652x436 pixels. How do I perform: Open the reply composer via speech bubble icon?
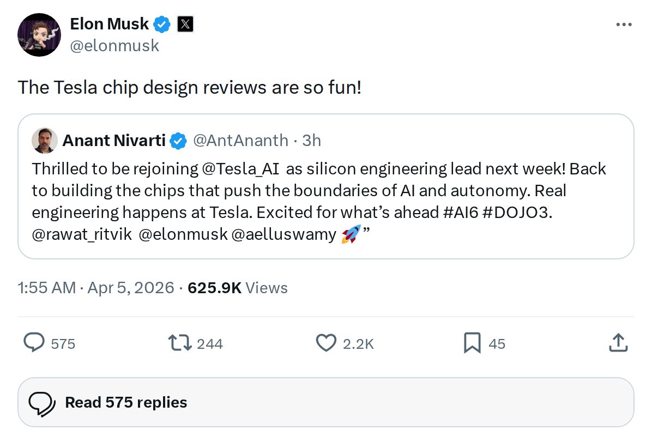(34, 343)
